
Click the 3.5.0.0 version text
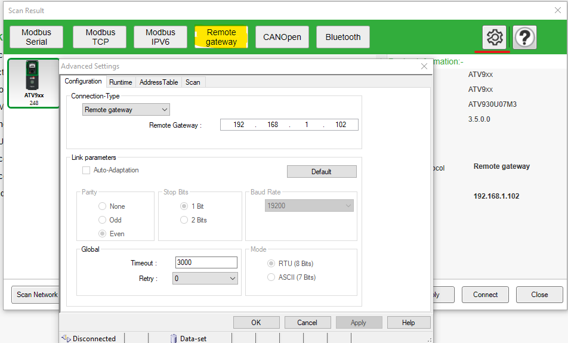[479, 119]
